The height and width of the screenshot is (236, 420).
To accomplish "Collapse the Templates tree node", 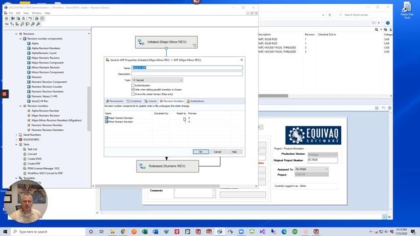I will point(16,178).
